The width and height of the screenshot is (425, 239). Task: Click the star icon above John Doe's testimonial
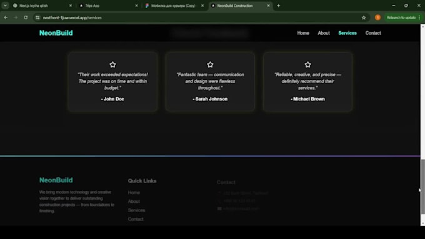[112, 64]
